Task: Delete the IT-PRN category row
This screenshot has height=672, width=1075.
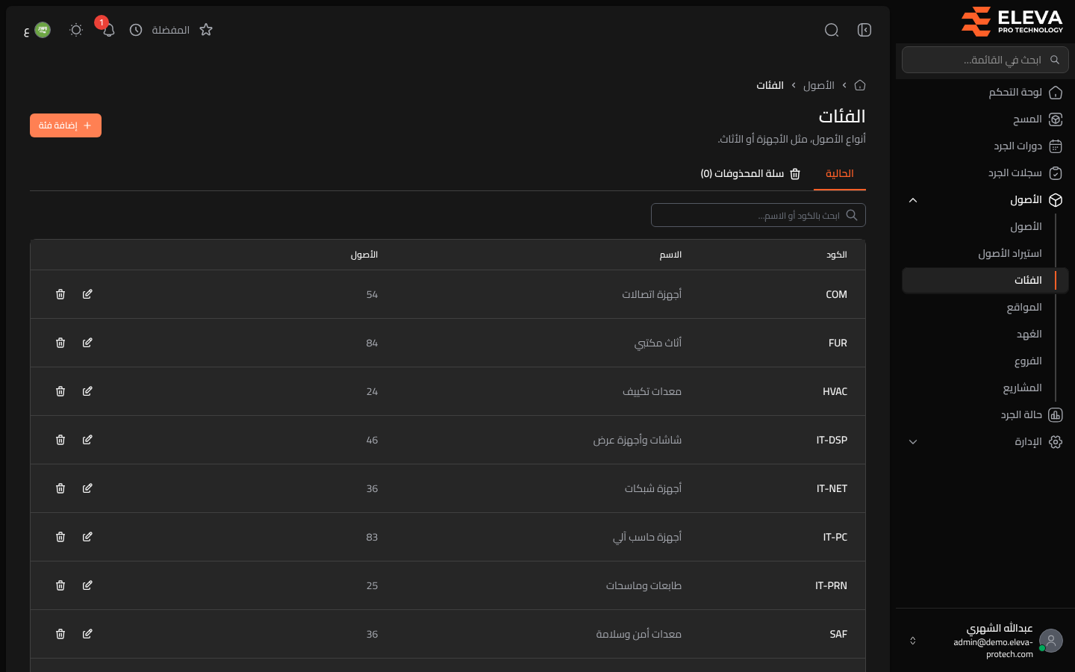Action: [60, 585]
